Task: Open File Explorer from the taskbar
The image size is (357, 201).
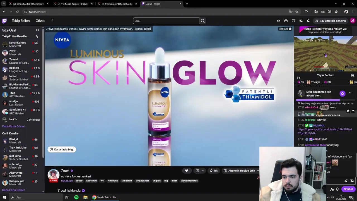Action: (85, 197)
